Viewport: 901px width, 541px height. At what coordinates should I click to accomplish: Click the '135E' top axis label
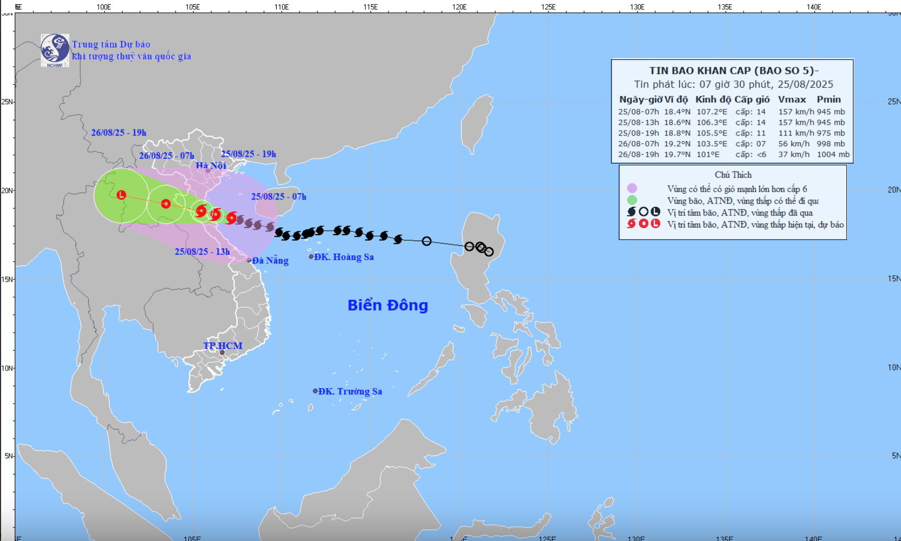(x=725, y=7)
